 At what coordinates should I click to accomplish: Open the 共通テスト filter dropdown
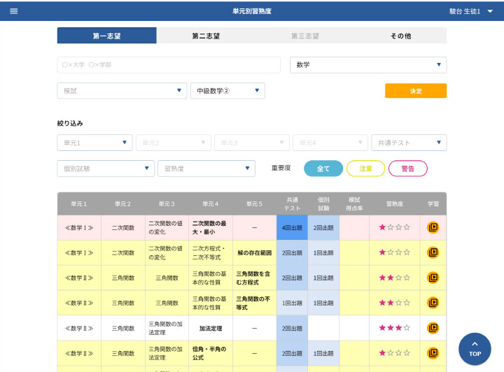pyautogui.click(x=409, y=143)
